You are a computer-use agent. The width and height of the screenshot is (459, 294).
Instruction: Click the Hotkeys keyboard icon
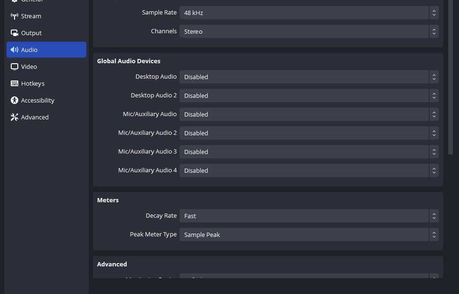[x=14, y=83]
